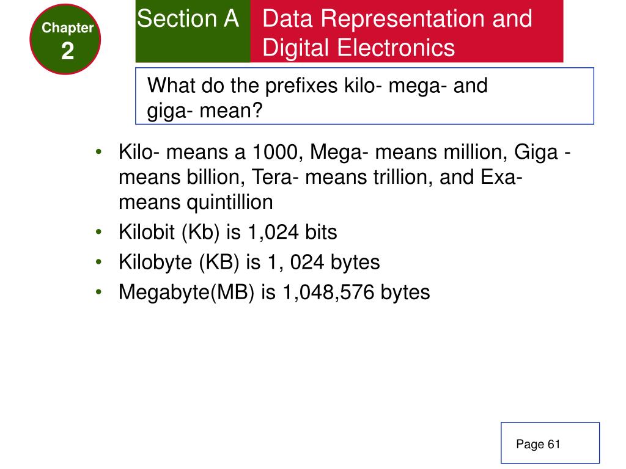The width and height of the screenshot is (626, 469).
Task: Click the number 1,048,576 in the last bullet
Action: pyautogui.click(x=328, y=293)
